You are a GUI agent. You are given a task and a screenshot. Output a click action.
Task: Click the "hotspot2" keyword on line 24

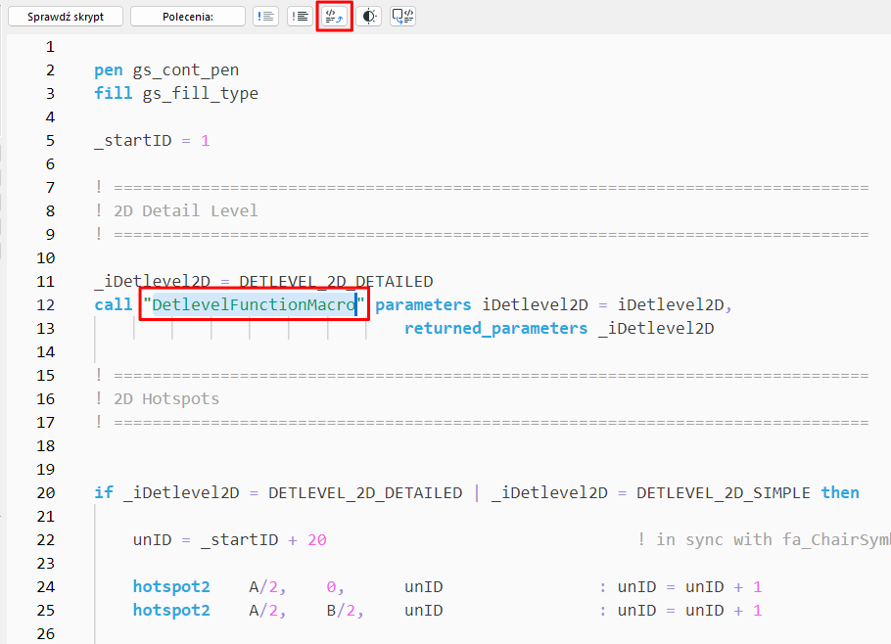171,586
